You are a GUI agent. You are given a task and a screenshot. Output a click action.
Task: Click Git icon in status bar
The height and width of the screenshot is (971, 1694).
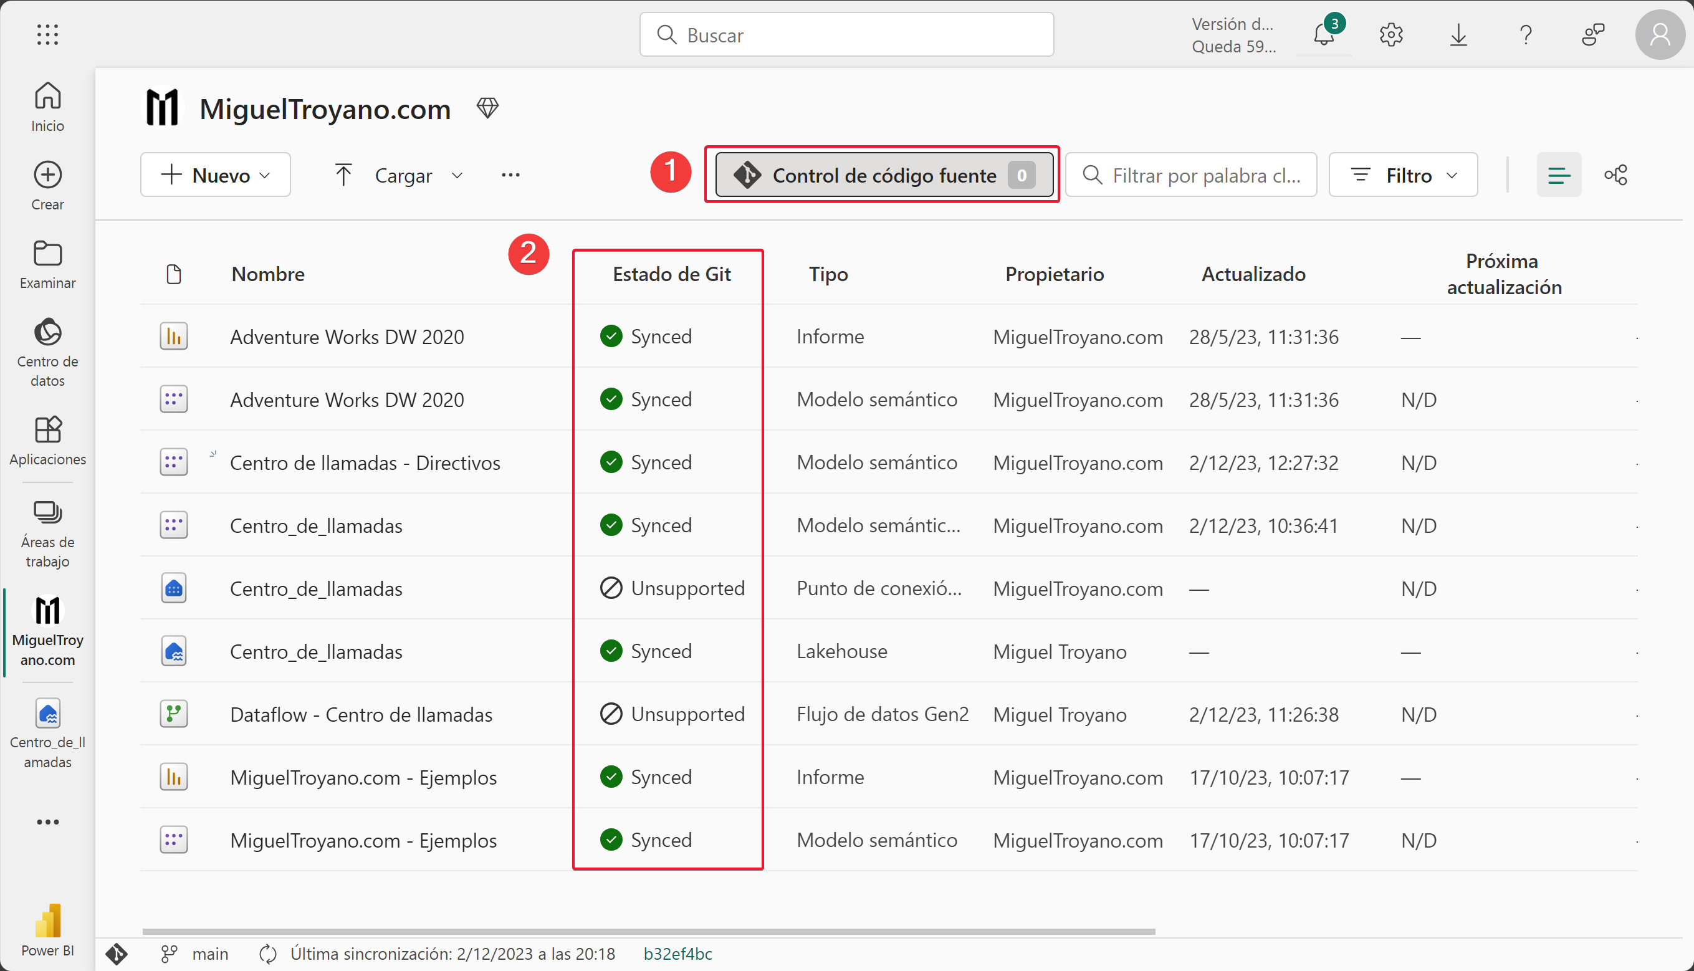click(117, 954)
